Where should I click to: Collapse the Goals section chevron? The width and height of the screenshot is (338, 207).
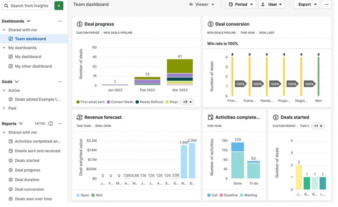[x=17, y=81]
